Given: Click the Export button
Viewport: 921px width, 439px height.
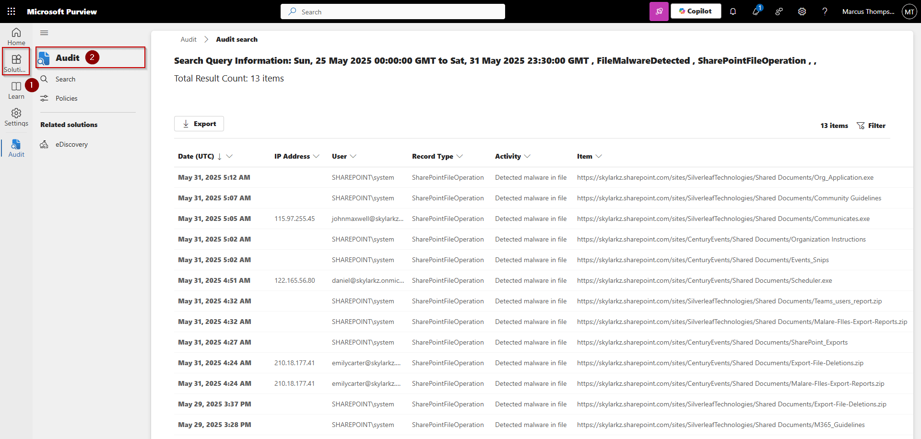Looking at the screenshot, I should [199, 123].
